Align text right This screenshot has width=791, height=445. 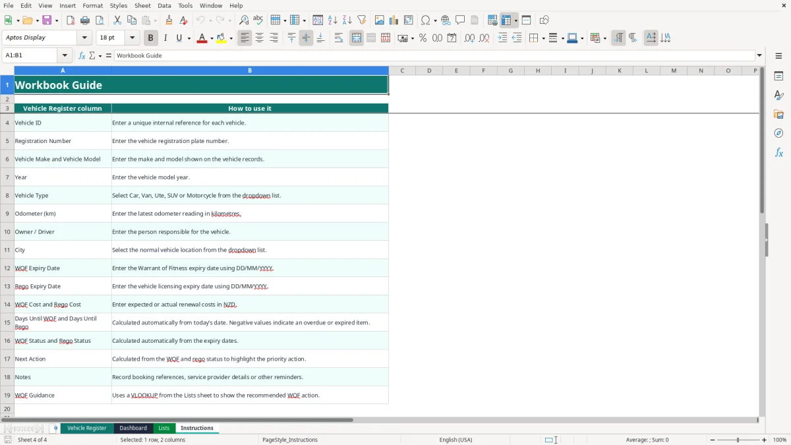[274, 38]
